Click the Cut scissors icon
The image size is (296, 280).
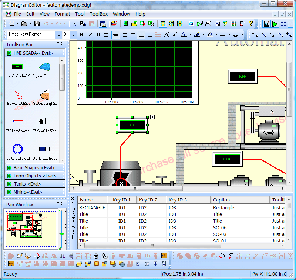(74, 24)
